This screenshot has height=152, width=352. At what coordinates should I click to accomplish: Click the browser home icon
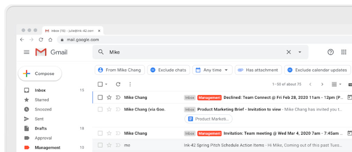pos(50,40)
